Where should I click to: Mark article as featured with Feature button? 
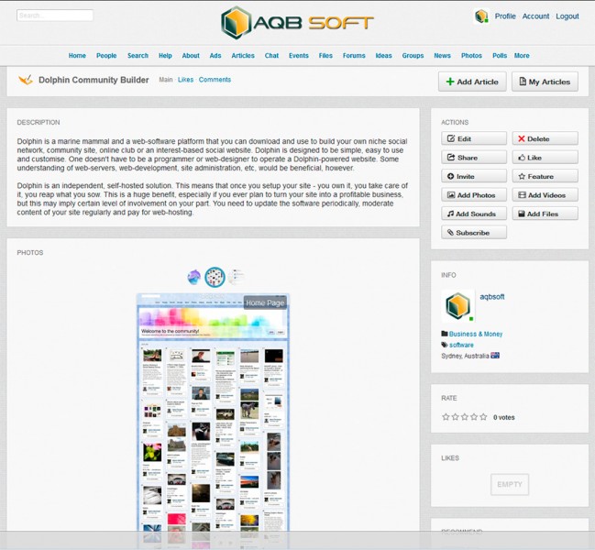[x=545, y=176]
